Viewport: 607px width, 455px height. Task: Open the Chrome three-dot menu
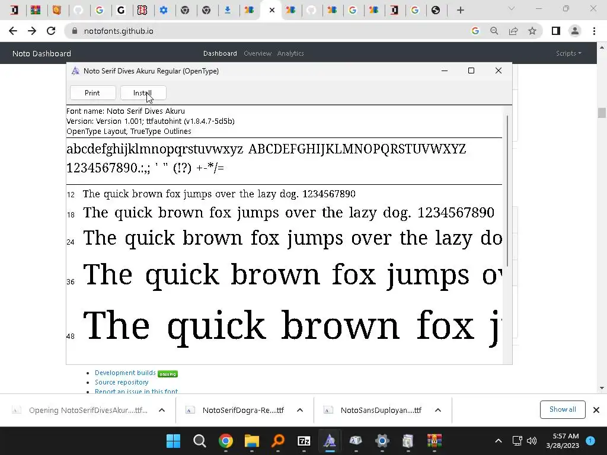(594, 31)
